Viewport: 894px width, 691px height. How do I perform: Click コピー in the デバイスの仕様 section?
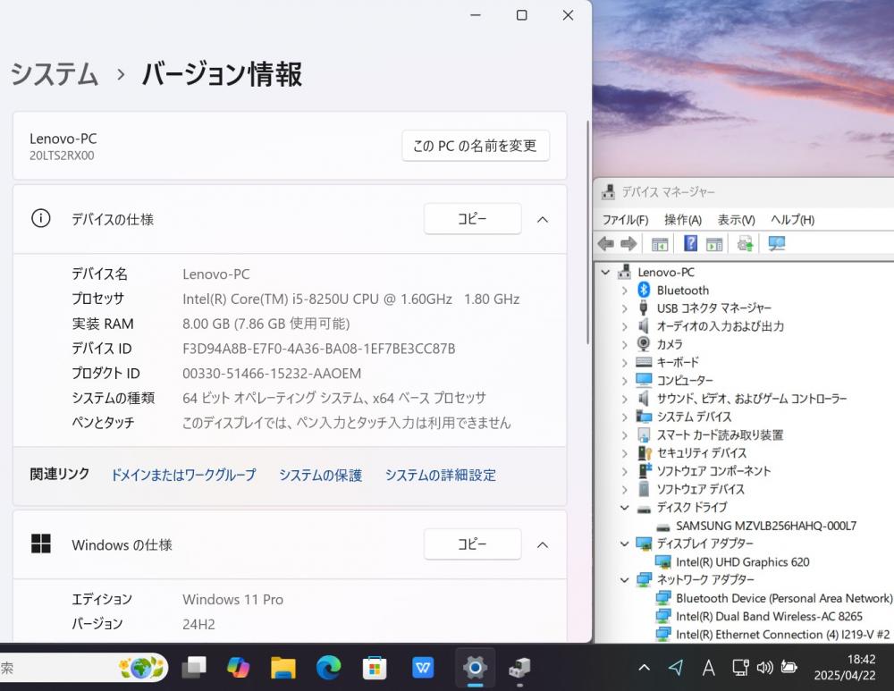coord(473,218)
